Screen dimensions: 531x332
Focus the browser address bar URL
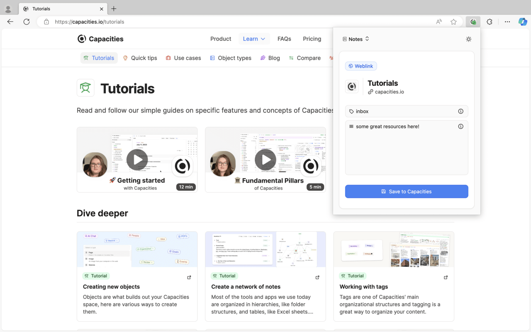coord(89,22)
